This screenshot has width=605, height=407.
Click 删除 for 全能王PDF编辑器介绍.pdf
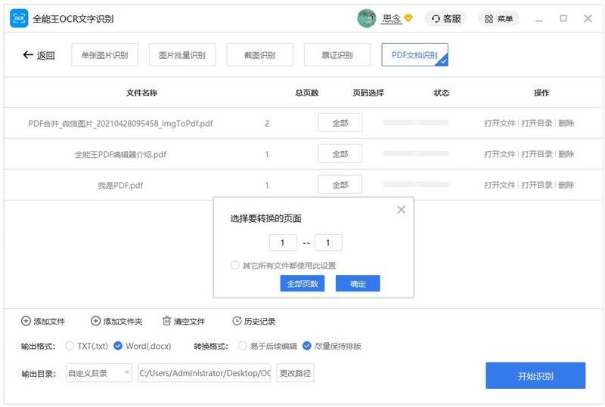point(566,154)
